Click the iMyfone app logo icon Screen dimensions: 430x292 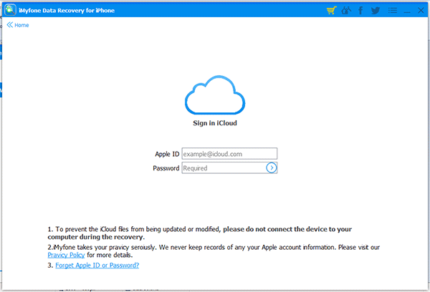pyautogui.click(x=10, y=10)
